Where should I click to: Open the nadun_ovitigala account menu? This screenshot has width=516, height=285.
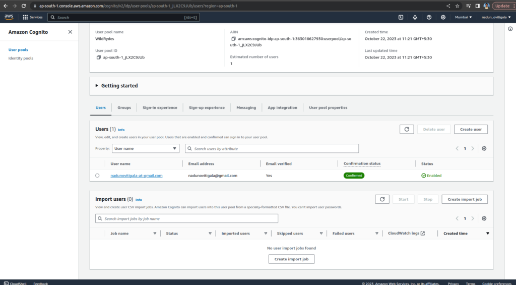496,17
